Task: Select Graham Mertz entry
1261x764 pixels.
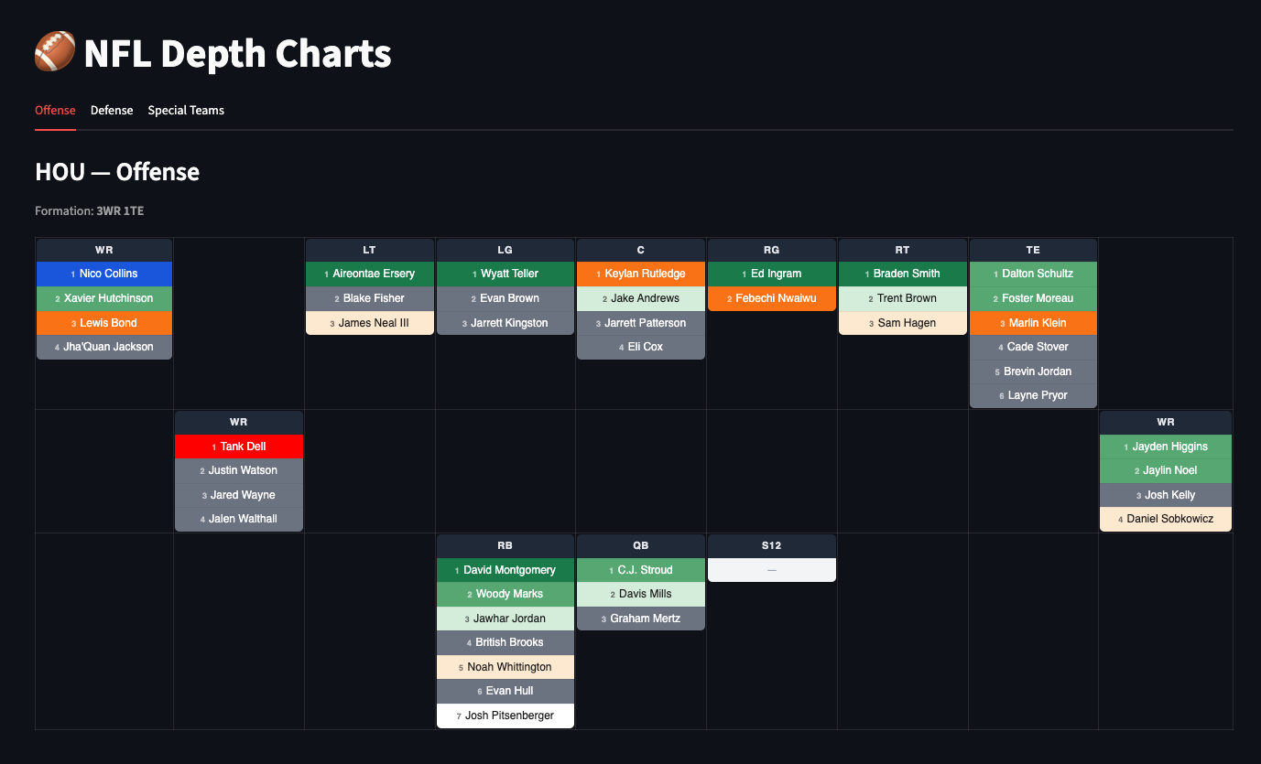Action: point(641,619)
